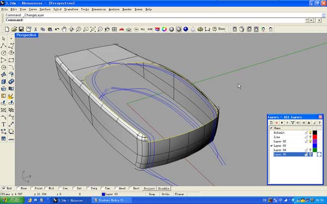Open the layer filter funnel in Layers panel

(x=293, y=123)
